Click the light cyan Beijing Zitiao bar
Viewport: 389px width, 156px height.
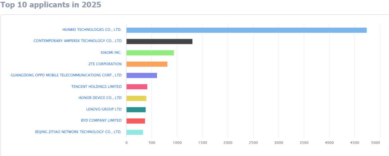[135, 132]
